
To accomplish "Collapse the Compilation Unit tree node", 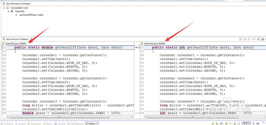I will pyautogui.click(x=4, y=8).
